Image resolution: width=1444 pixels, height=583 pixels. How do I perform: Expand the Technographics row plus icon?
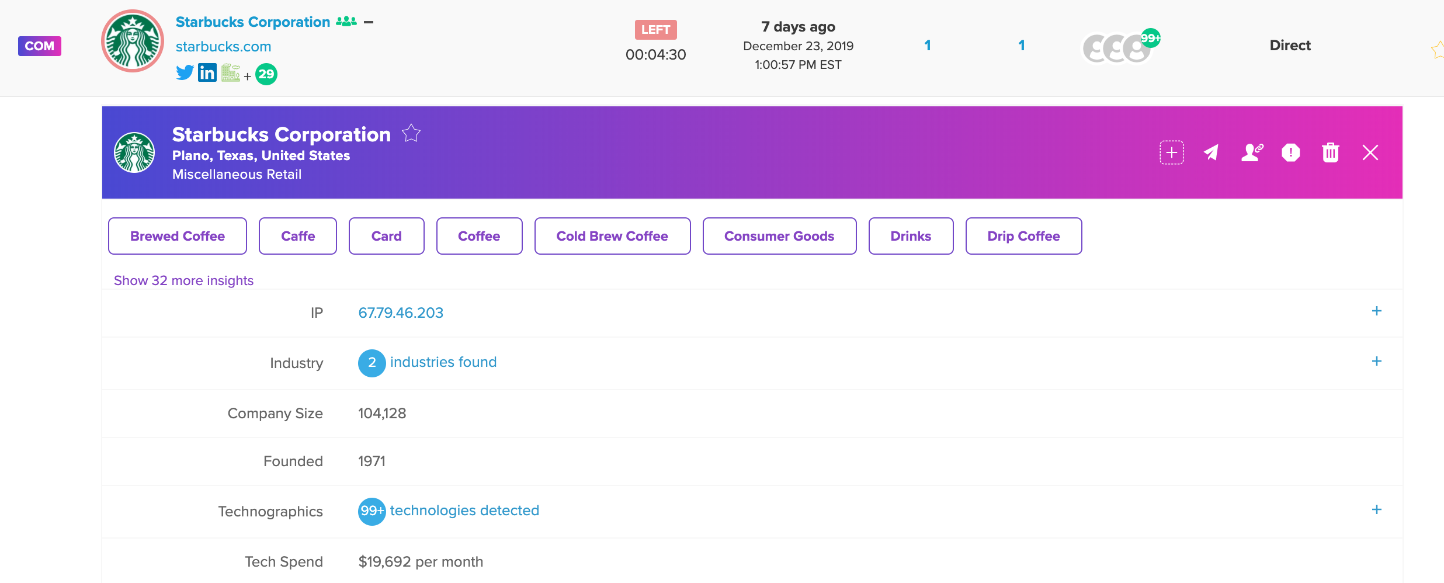[1377, 509]
